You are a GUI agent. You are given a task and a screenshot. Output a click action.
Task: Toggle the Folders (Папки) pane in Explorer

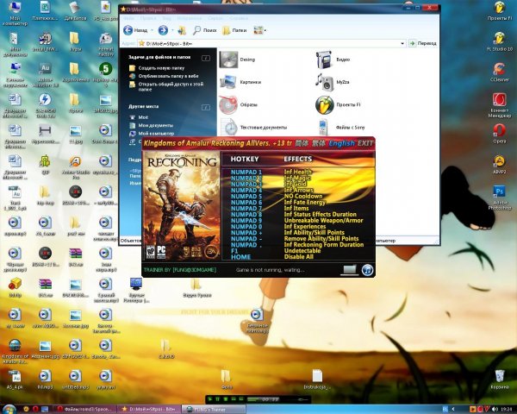coord(234,30)
